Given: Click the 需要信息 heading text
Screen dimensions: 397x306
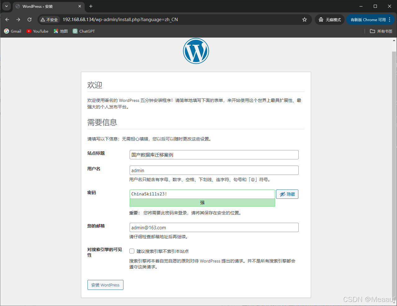Looking at the screenshot, I should coord(102,122).
